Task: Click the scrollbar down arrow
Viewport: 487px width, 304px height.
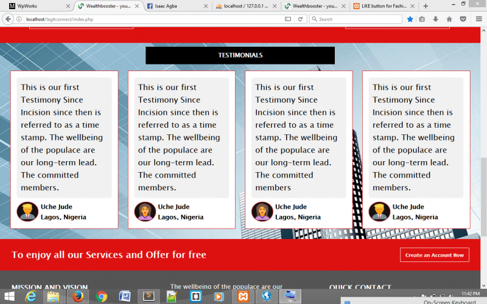Action: pos(483,285)
